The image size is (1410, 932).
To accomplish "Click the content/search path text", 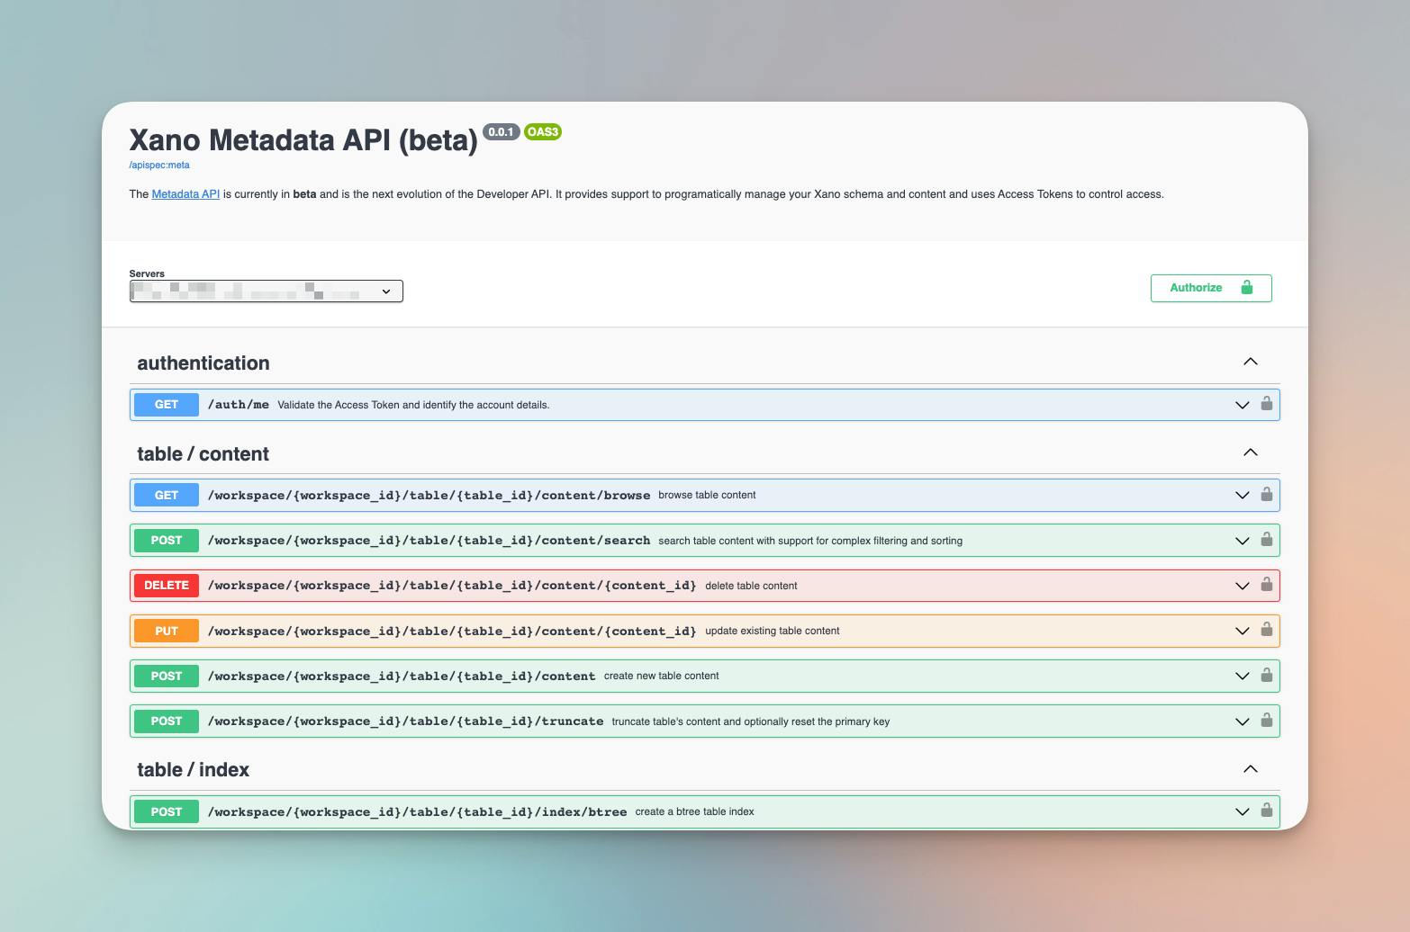I will coord(429,541).
